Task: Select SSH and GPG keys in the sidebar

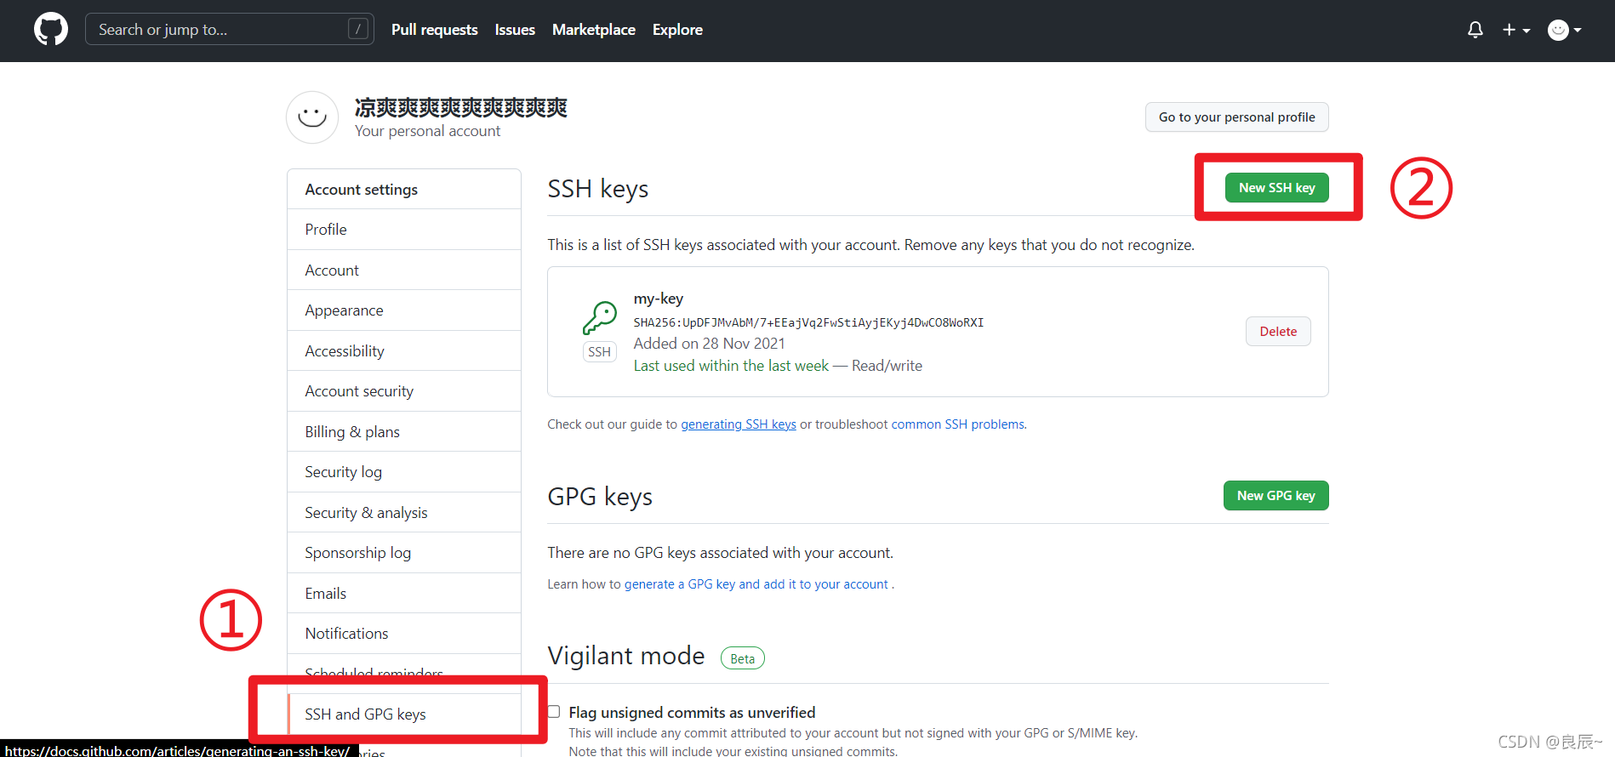Action: [404, 714]
